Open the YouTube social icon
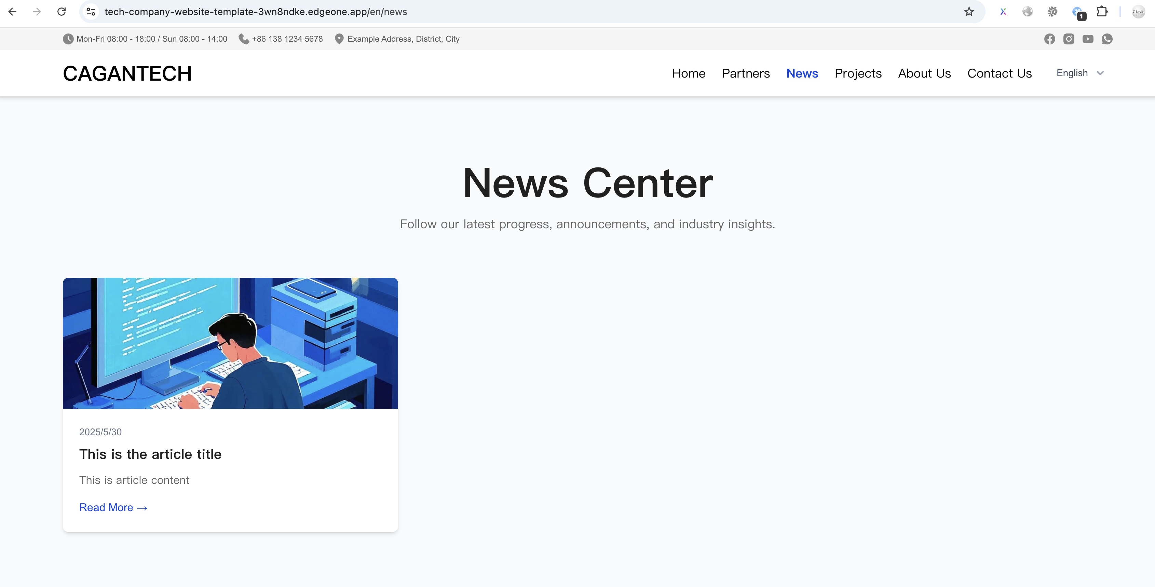This screenshot has width=1155, height=587. click(1088, 39)
